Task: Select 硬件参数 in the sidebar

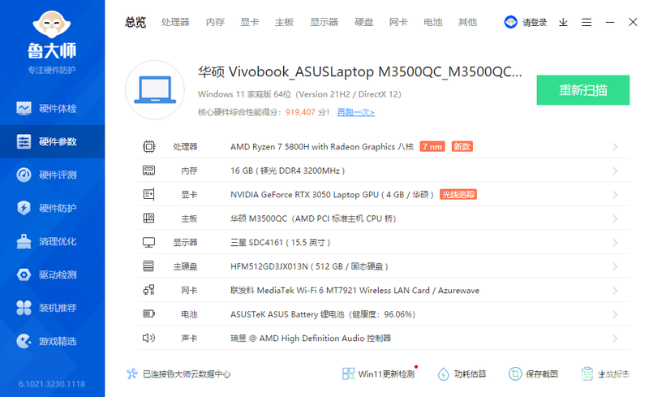Action: point(52,142)
